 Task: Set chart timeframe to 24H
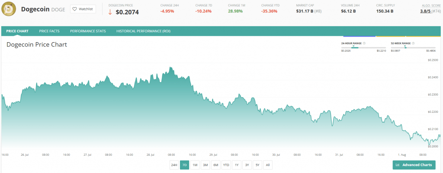[174, 165]
